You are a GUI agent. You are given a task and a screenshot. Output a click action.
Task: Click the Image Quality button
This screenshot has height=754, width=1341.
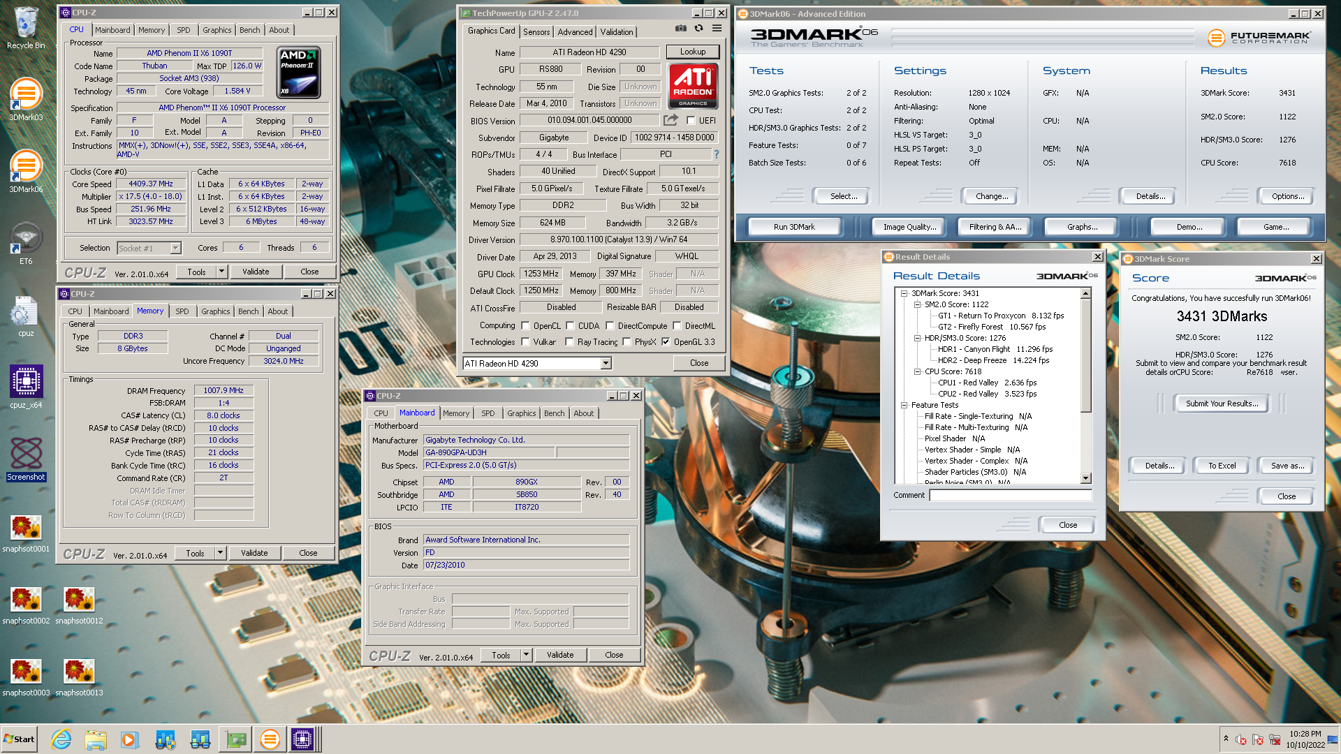click(909, 227)
